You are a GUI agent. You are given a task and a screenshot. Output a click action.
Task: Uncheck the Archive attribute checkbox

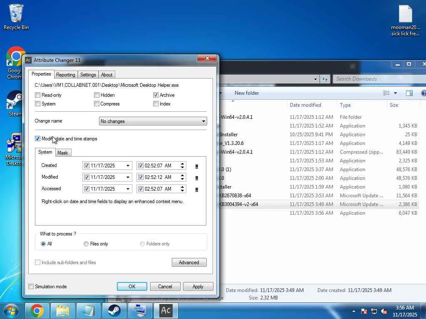[x=156, y=95]
